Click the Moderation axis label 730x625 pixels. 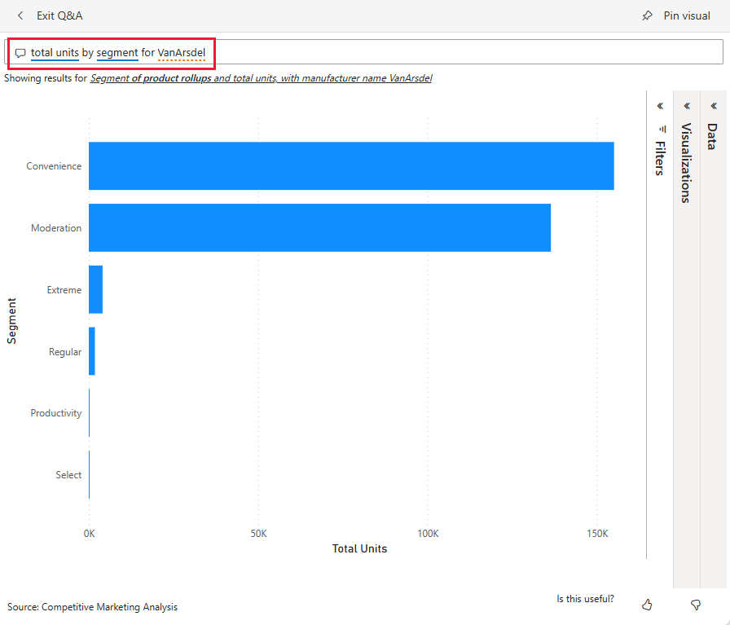pyautogui.click(x=56, y=228)
